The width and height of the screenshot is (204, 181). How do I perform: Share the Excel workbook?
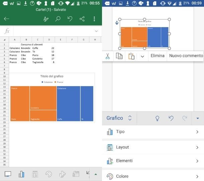82,19
